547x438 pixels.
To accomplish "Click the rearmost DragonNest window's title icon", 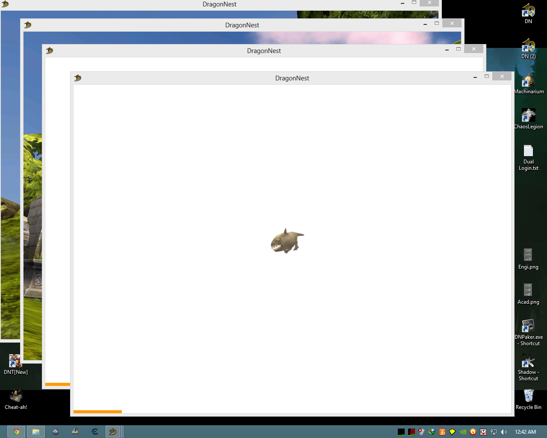I will (x=5, y=4).
